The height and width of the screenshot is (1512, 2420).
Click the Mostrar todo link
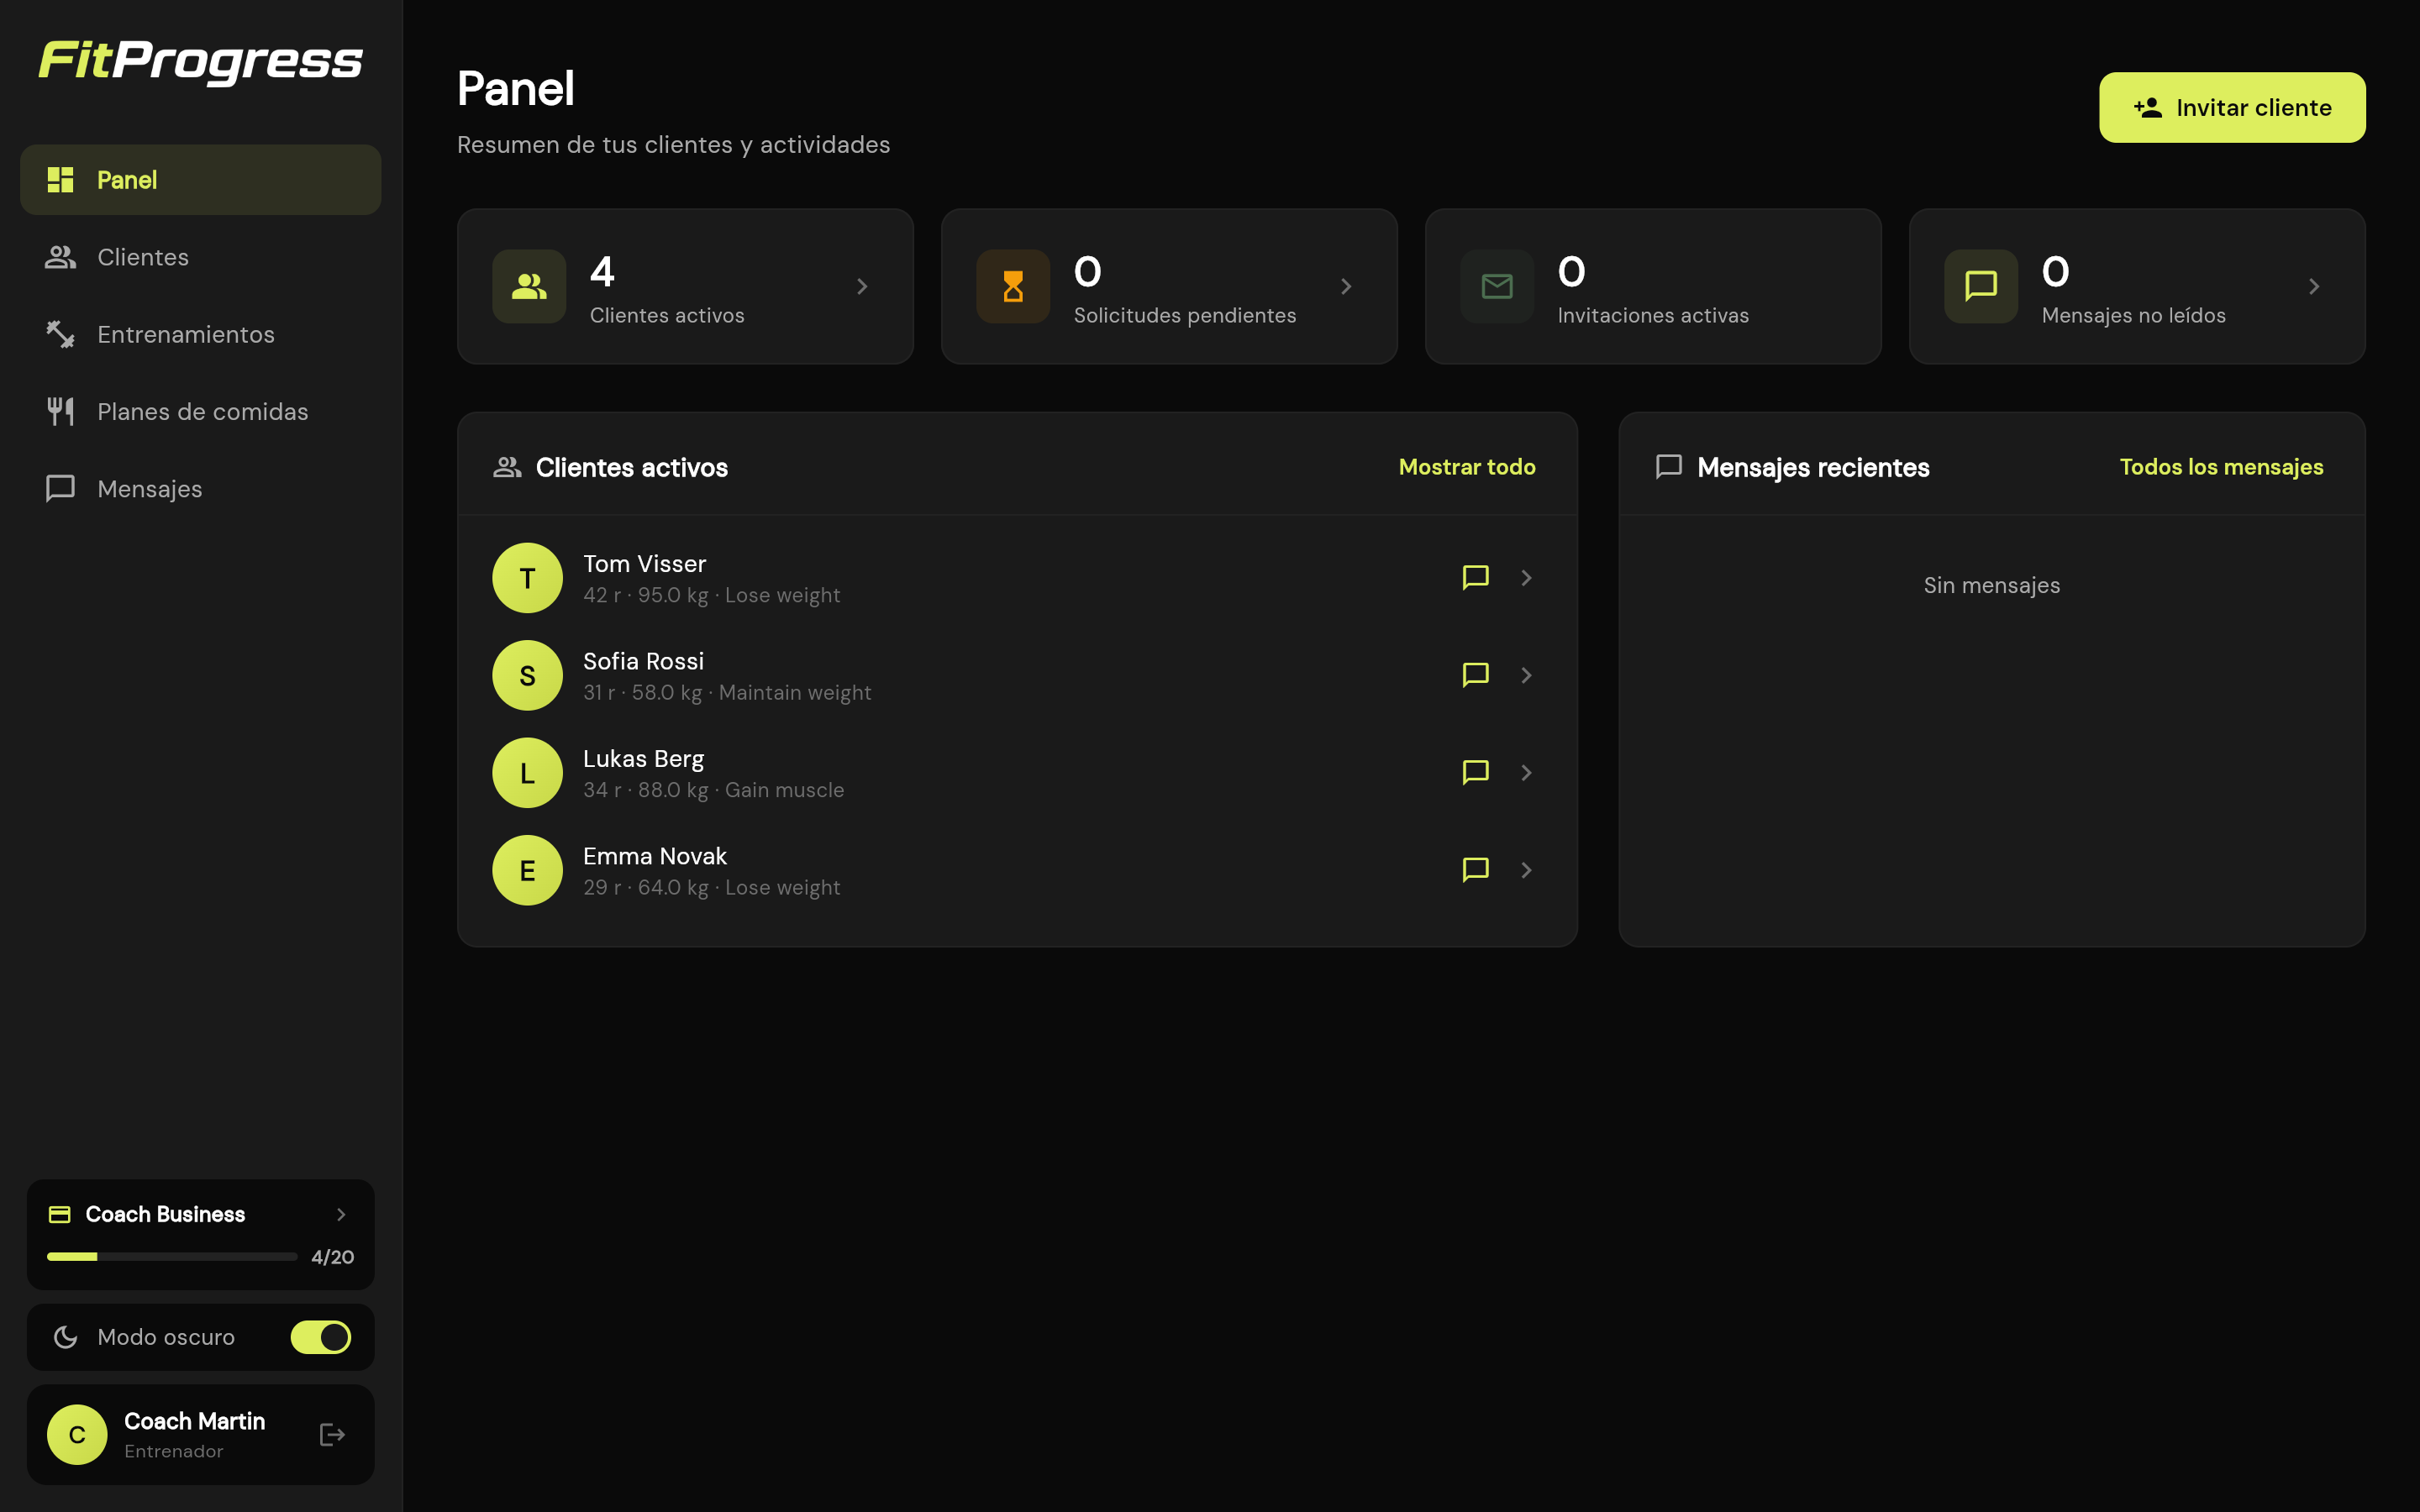[x=1467, y=467]
